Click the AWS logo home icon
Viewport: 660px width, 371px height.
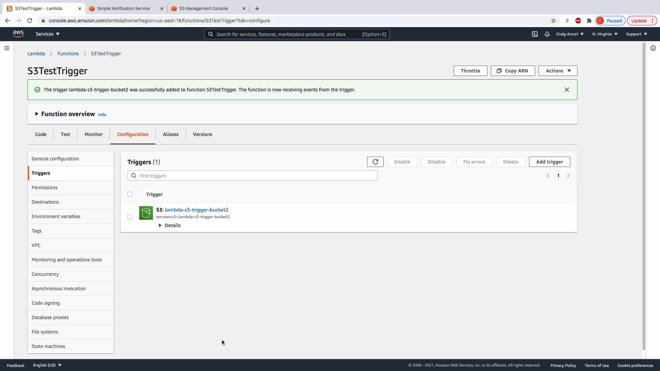(18, 34)
